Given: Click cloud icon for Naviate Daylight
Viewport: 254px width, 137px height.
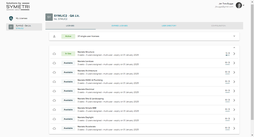Looking at the screenshot, I should [54, 119].
